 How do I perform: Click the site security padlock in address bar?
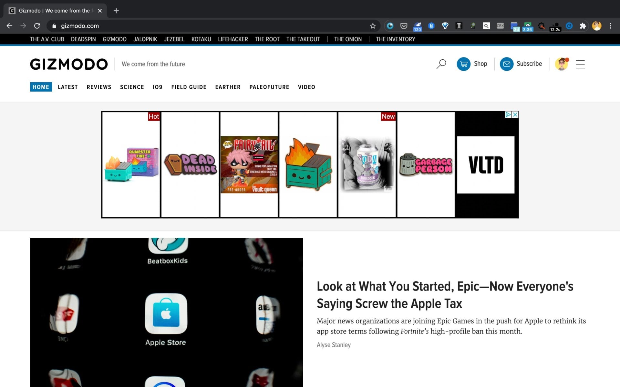coord(54,26)
